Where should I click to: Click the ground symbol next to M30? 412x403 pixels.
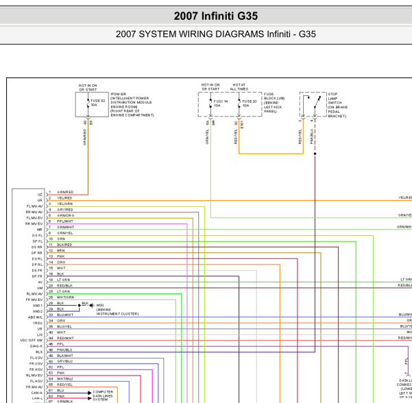click(x=91, y=305)
